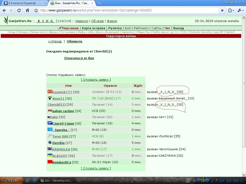Image resolution: width=246 pixels, height=184 pixels.
Task: Click the go arrow beside address bar
Action: click(222, 11)
